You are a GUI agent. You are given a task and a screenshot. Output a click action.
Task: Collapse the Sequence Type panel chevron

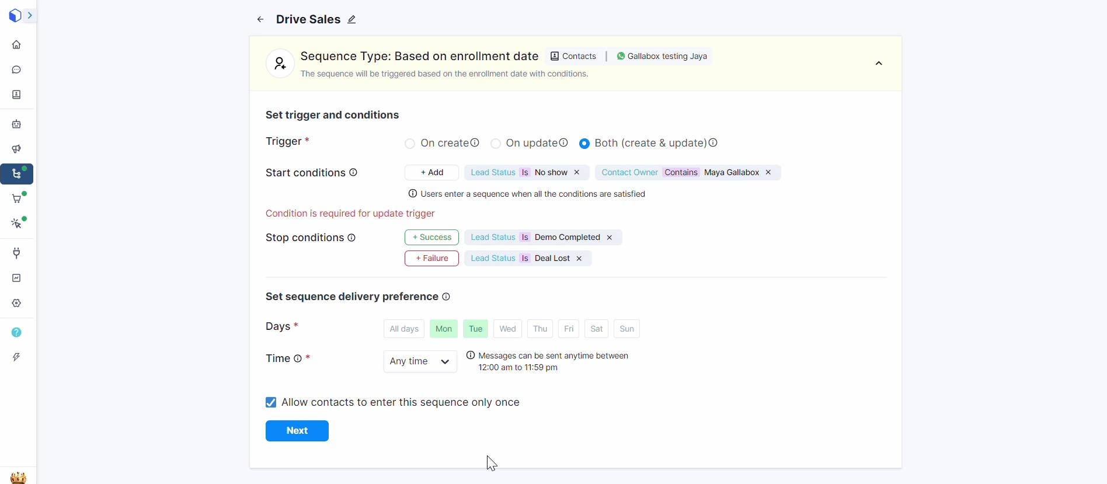[x=878, y=64]
